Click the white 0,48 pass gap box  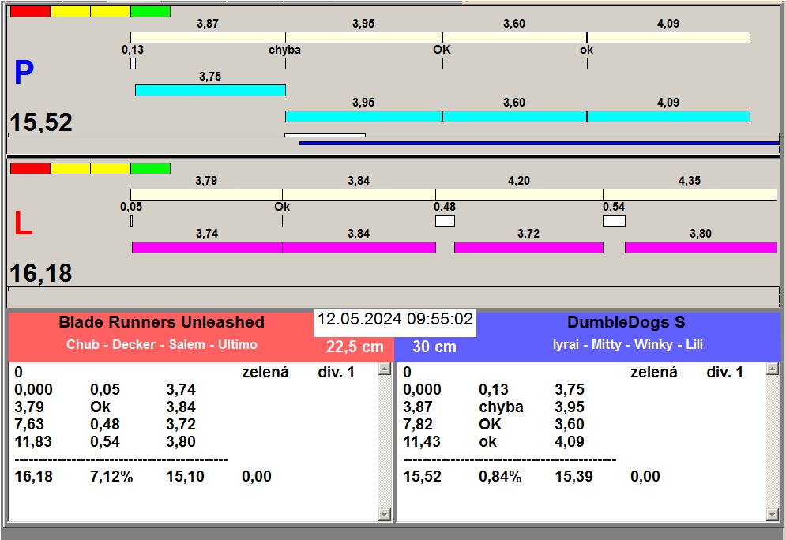pyautogui.click(x=445, y=221)
